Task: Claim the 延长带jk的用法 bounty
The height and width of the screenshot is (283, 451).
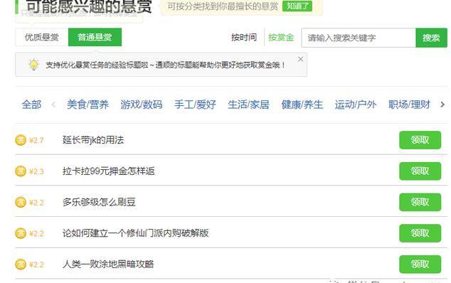Action: coord(420,140)
